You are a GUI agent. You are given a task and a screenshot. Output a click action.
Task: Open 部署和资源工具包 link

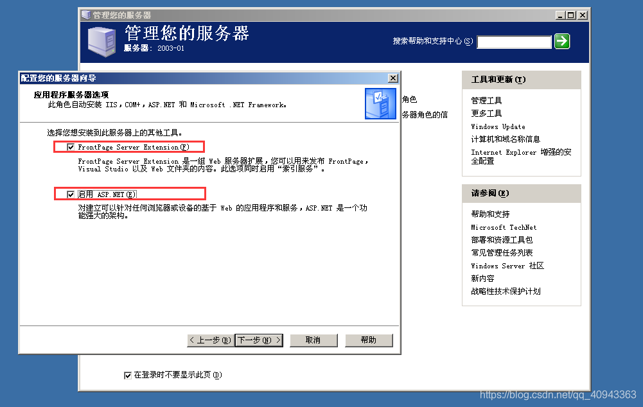click(x=502, y=240)
